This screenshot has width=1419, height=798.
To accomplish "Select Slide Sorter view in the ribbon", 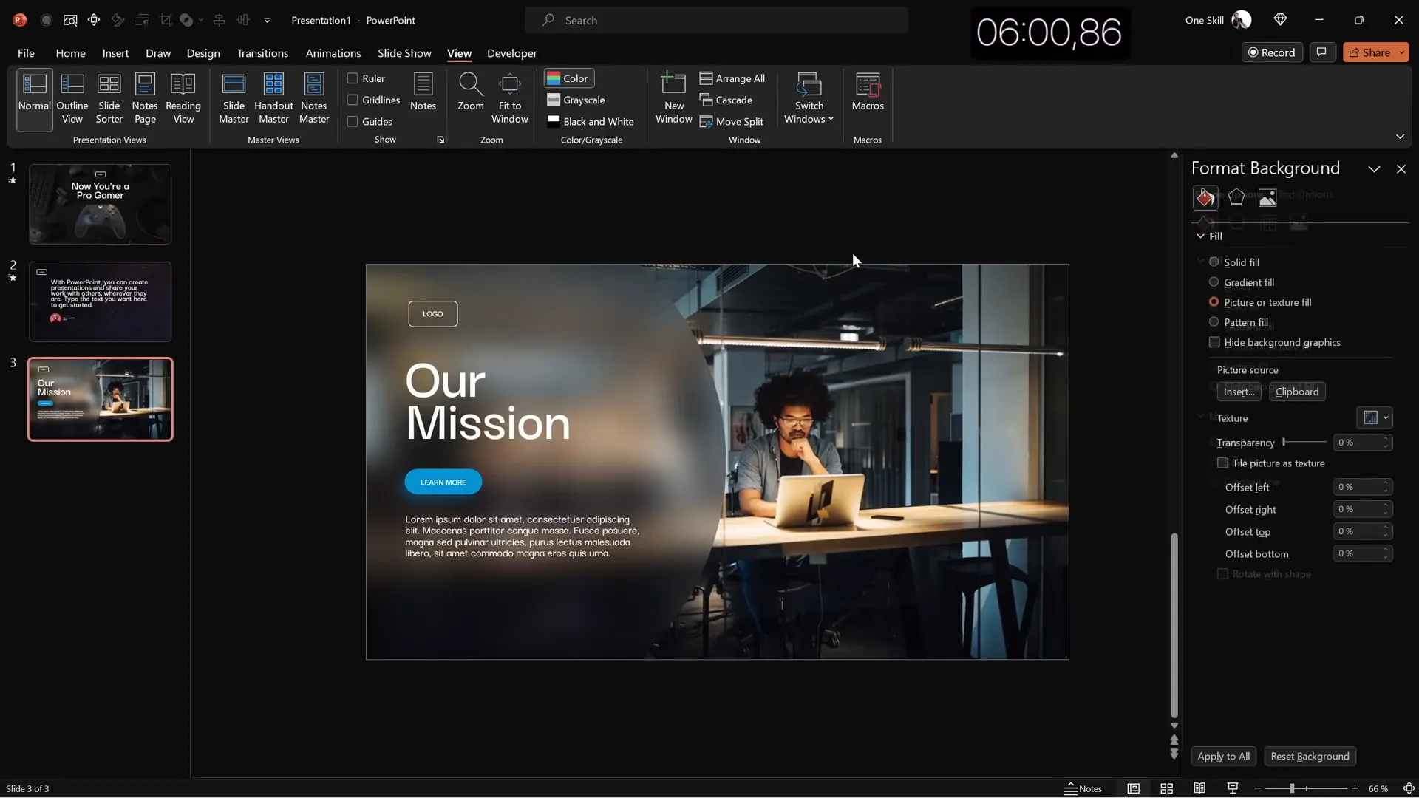I will (109, 97).
